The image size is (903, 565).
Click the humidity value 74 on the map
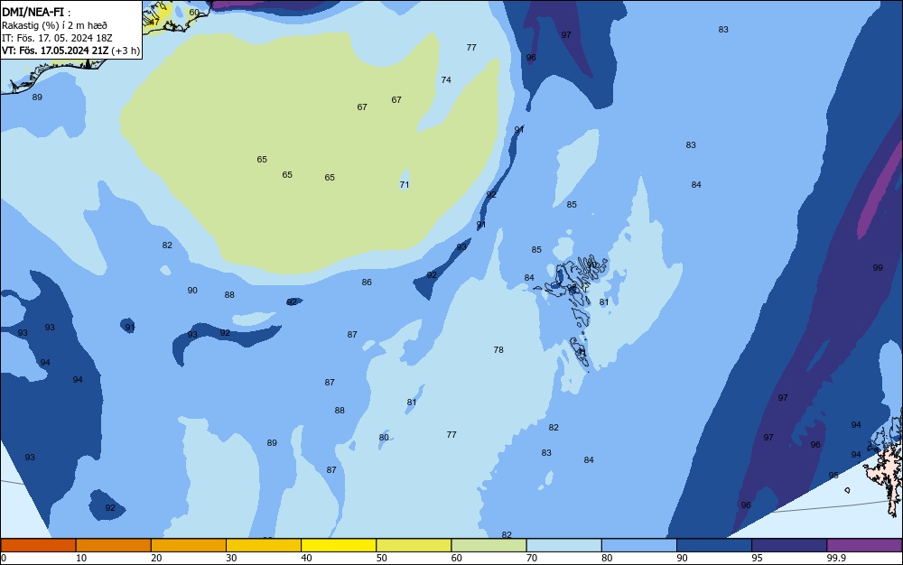[x=446, y=80]
